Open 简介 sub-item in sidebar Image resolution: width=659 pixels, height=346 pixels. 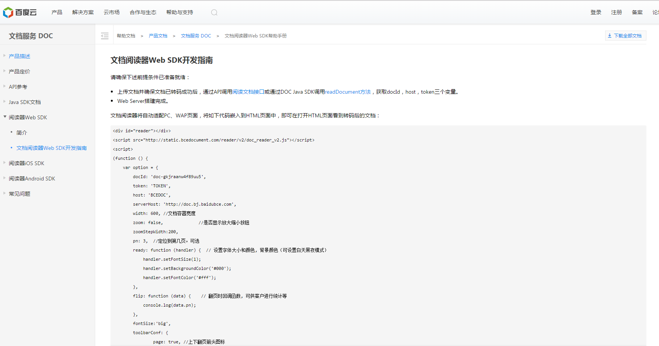[22, 133]
